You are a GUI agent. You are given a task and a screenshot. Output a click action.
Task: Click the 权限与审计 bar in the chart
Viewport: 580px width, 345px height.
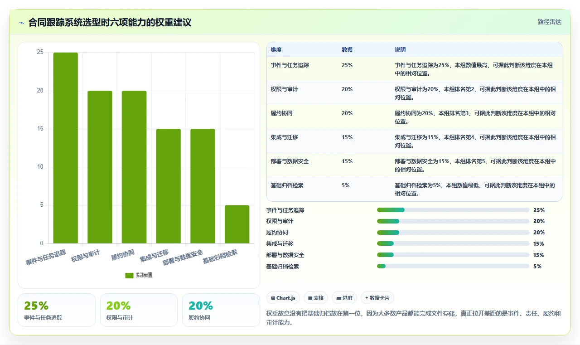100,167
